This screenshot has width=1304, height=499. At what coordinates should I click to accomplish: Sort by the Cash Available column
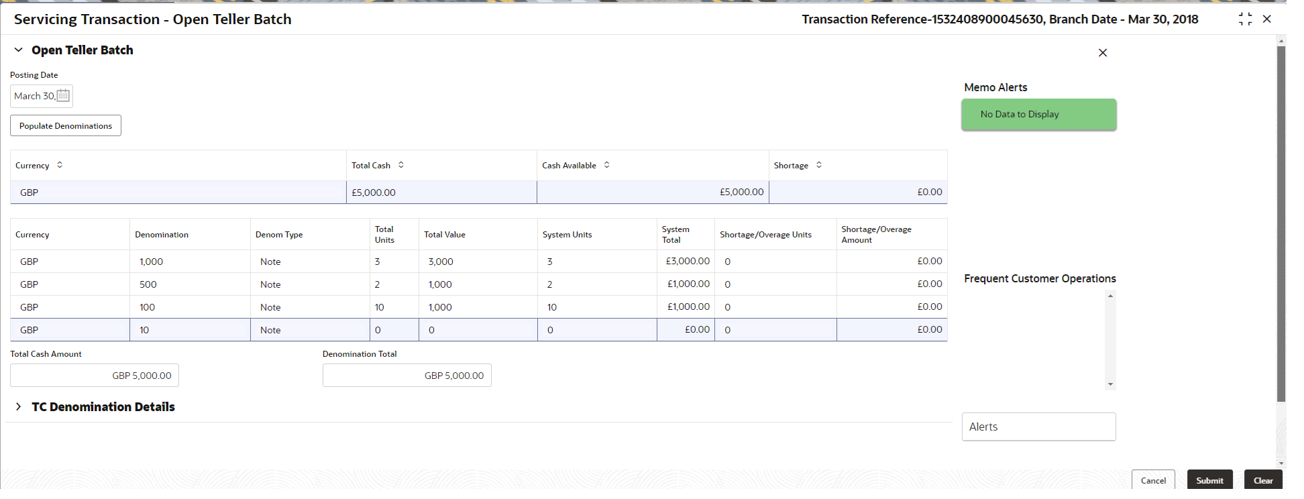[607, 165]
